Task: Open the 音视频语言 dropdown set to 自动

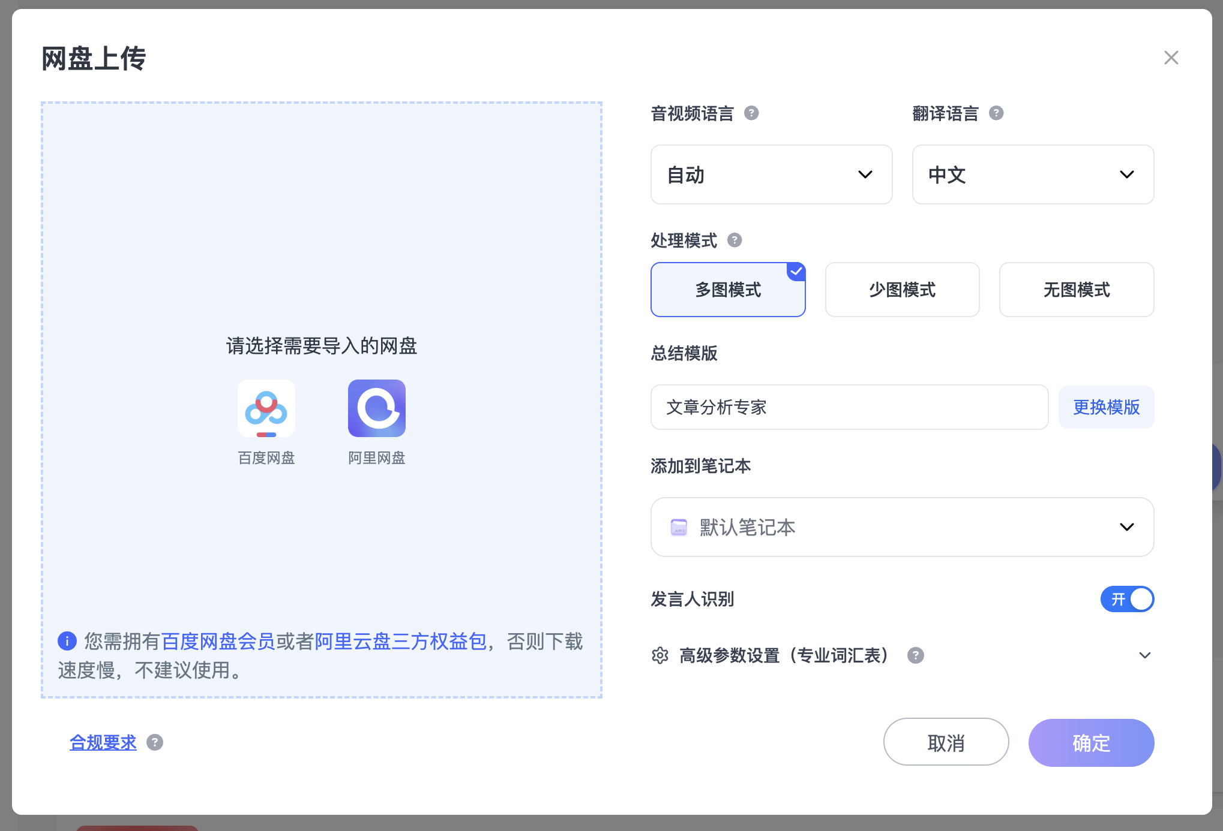Action: tap(771, 174)
